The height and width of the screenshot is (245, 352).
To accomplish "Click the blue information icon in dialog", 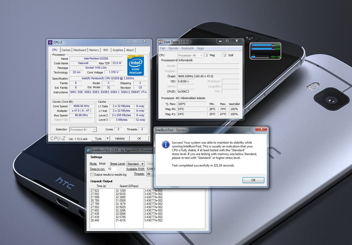I will 166,145.
